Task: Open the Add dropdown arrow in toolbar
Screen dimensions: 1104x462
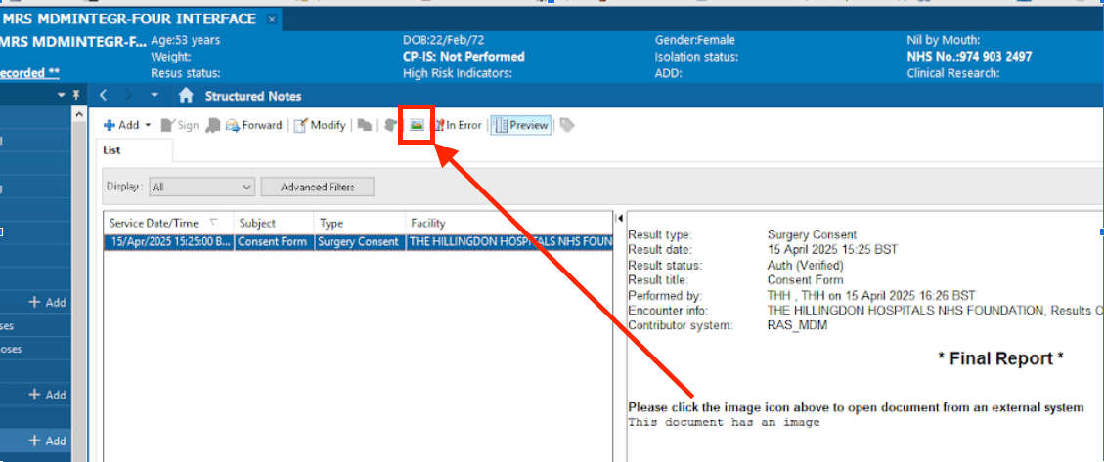Action: (x=148, y=125)
